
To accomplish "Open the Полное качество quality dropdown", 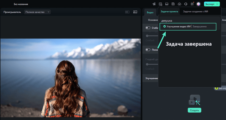I will pyautogui.click(x=37, y=12).
